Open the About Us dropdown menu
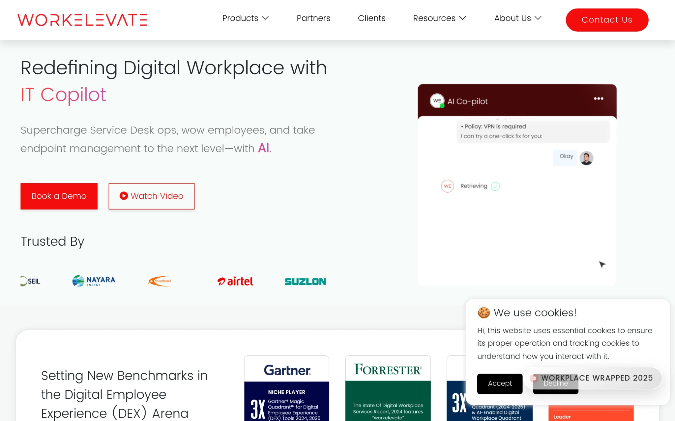 click(x=518, y=18)
